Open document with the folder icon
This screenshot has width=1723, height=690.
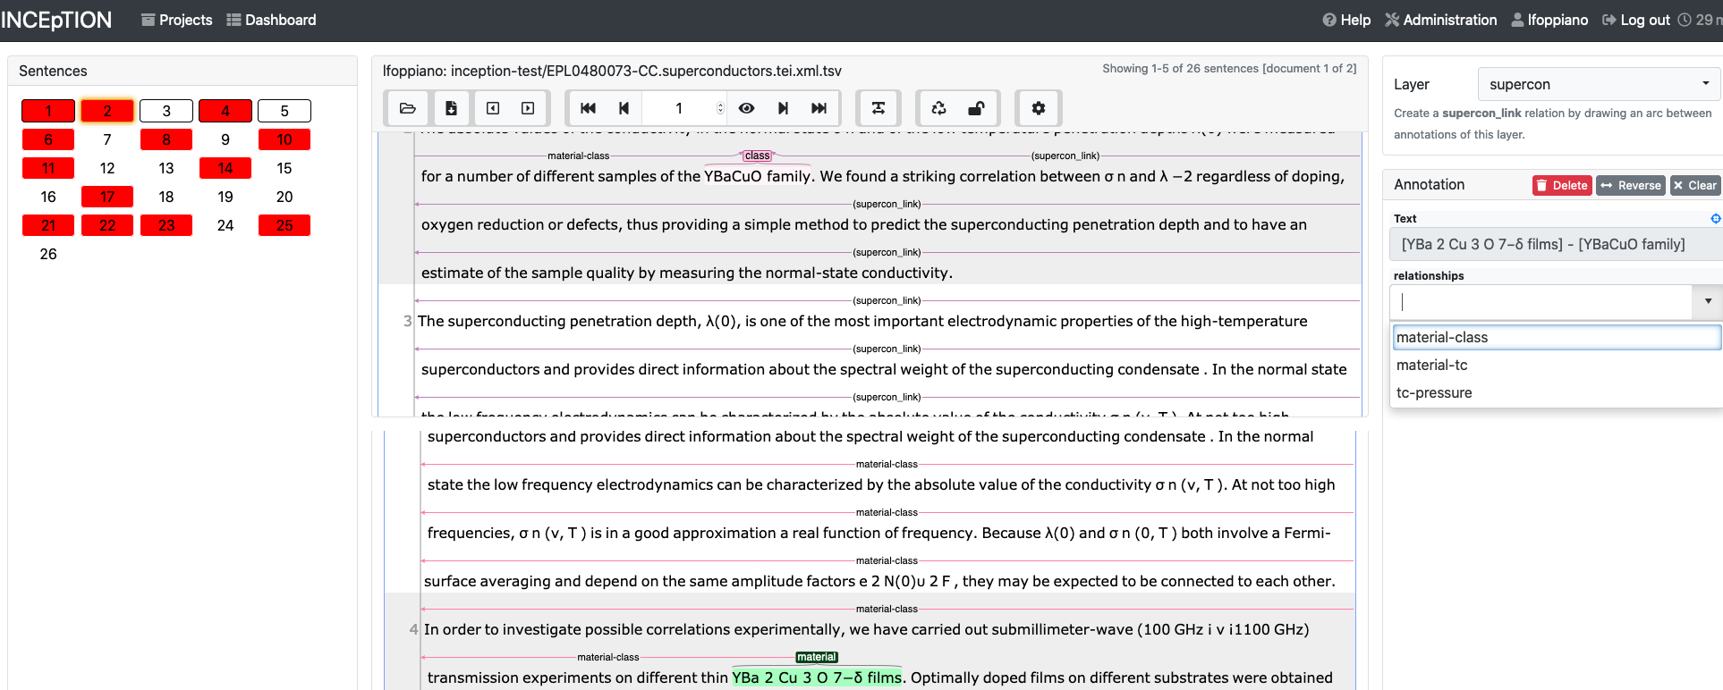coord(407,108)
